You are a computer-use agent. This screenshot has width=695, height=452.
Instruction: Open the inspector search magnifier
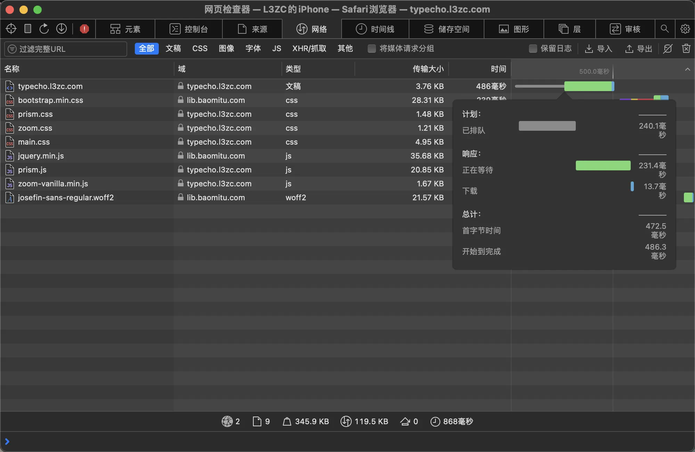[x=665, y=29]
